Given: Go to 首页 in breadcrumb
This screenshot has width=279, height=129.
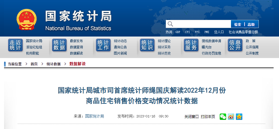Looking at the screenshot, I should (34, 64).
